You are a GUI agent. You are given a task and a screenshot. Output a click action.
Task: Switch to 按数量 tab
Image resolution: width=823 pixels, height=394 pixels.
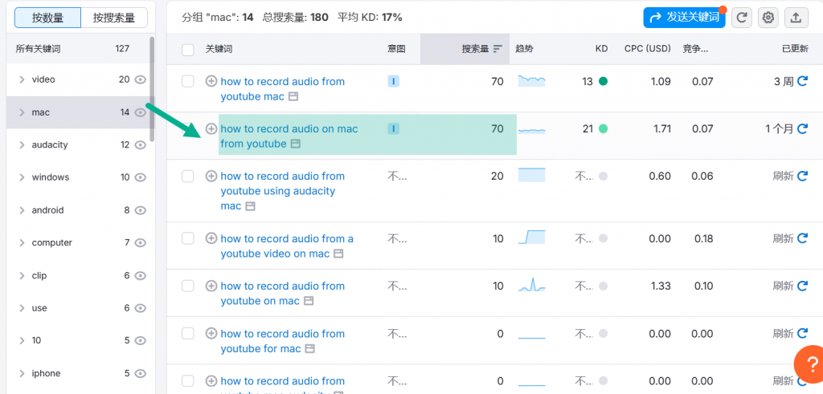click(47, 18)
